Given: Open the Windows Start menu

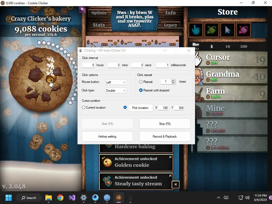Looking at the screenshot, I should pos(8,198).
